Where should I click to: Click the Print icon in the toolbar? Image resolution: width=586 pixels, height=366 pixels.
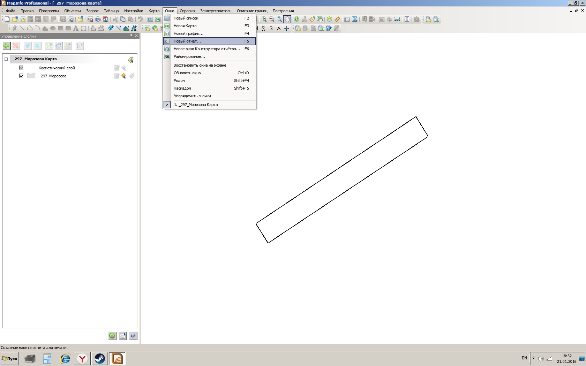pyautogui.click(x=98, y=19)
